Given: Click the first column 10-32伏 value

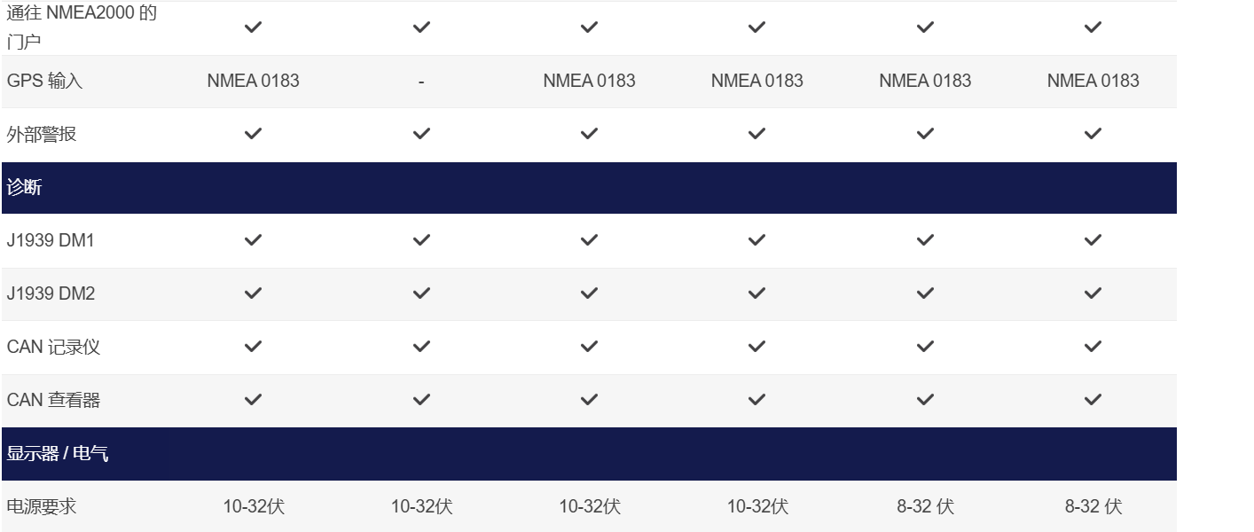Looking at the screenshot, I should [254, 507].
